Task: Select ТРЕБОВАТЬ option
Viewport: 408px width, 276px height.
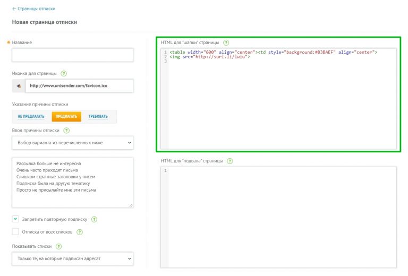Action: click(x=98, y=116)
